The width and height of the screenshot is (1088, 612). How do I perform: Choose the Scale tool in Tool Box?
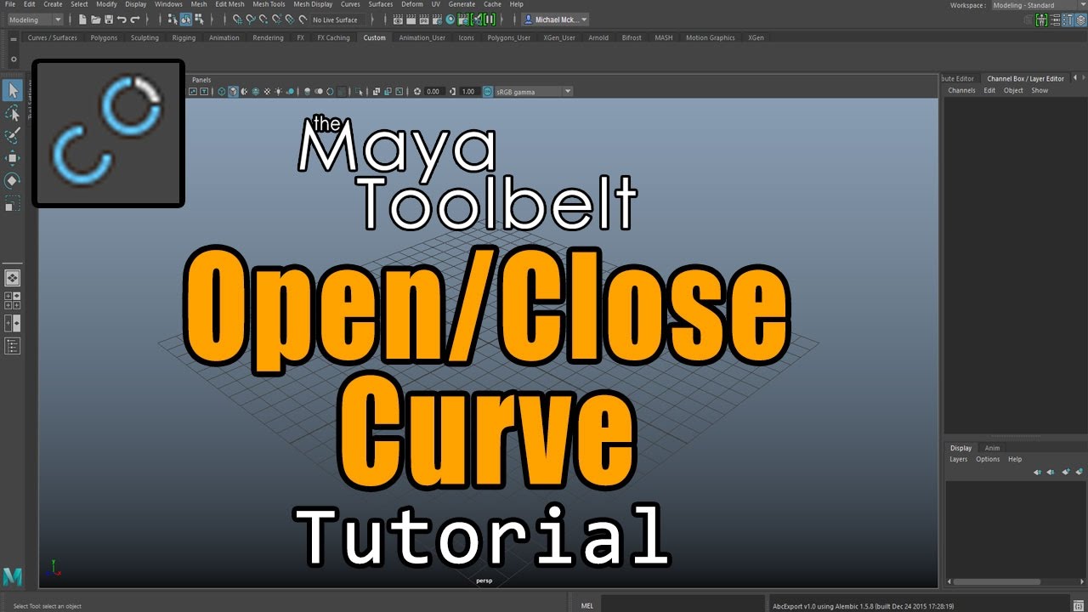tap(13, 203)
